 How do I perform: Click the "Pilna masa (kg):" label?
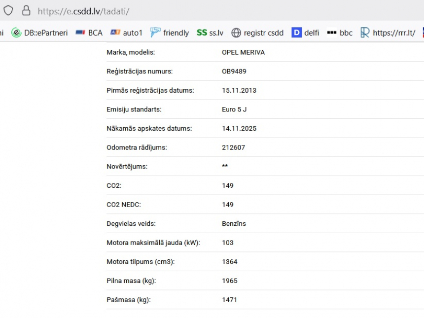pos(131,281)
